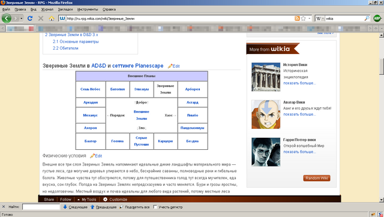Click the Customize gear icon
384x217 pixels.
(106, 200)
